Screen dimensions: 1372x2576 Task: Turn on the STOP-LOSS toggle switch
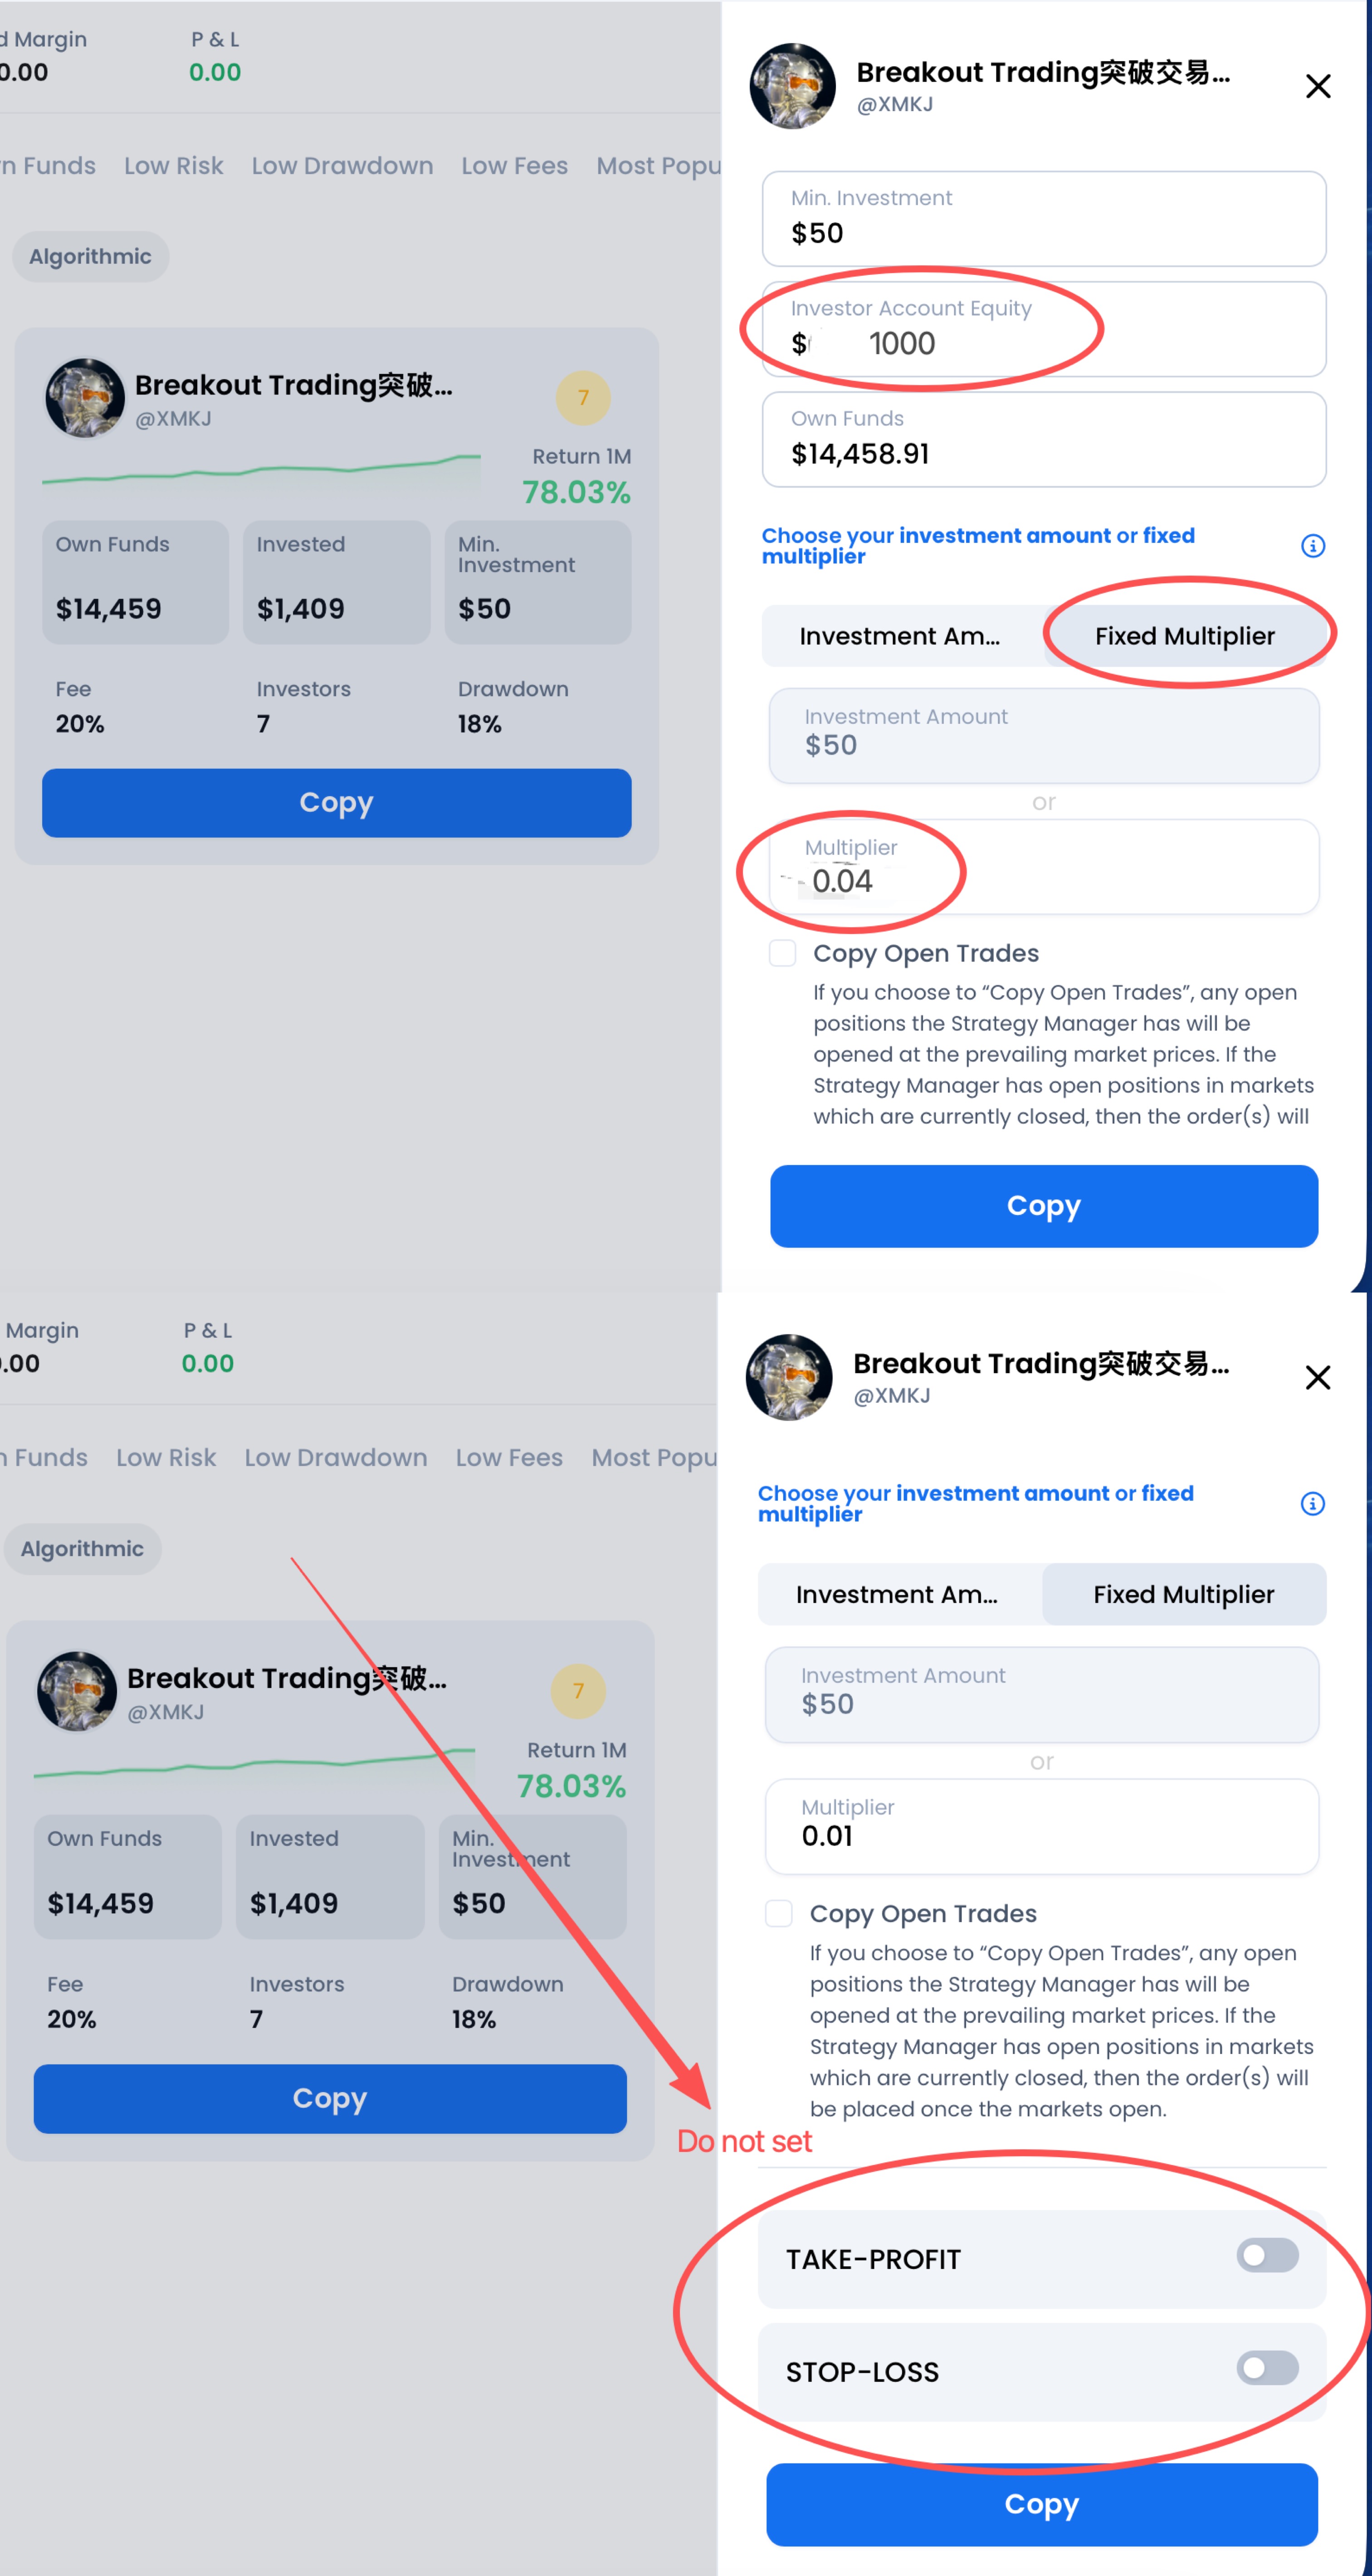point(1266,2368)
